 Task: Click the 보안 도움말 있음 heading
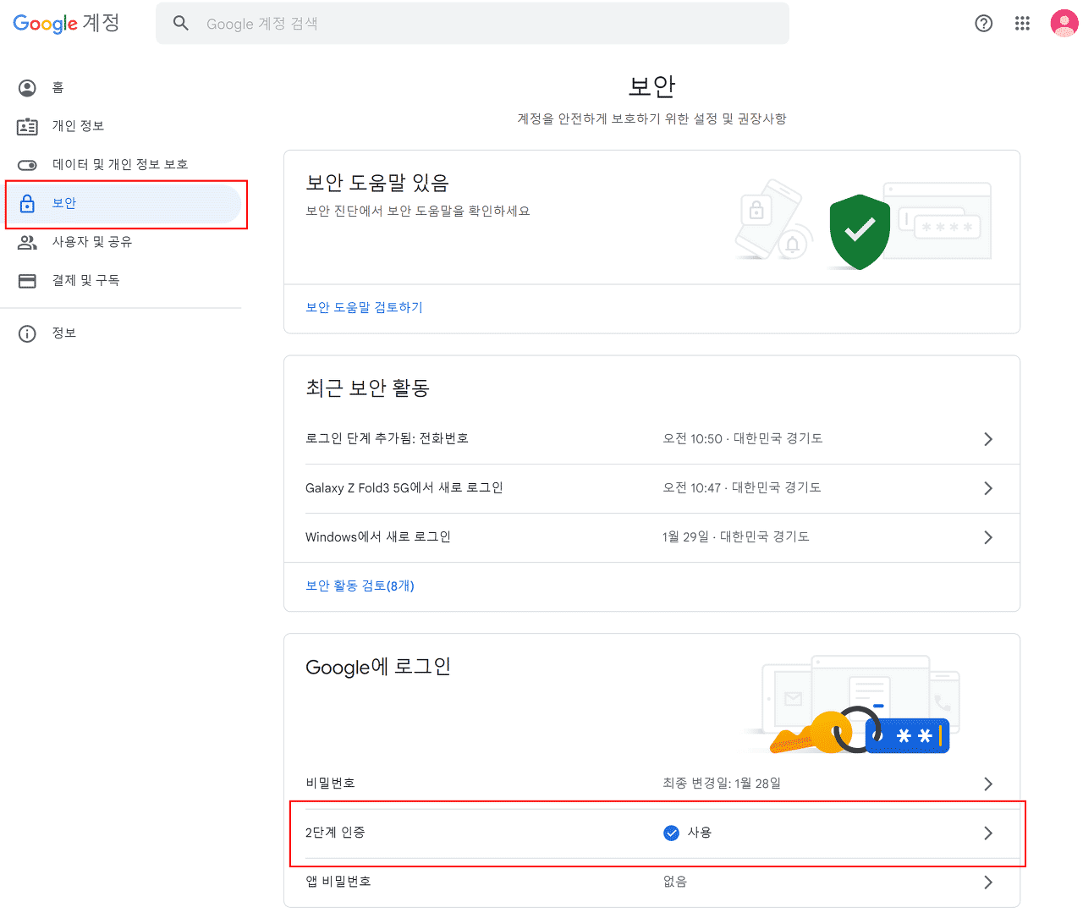[377, 183]
